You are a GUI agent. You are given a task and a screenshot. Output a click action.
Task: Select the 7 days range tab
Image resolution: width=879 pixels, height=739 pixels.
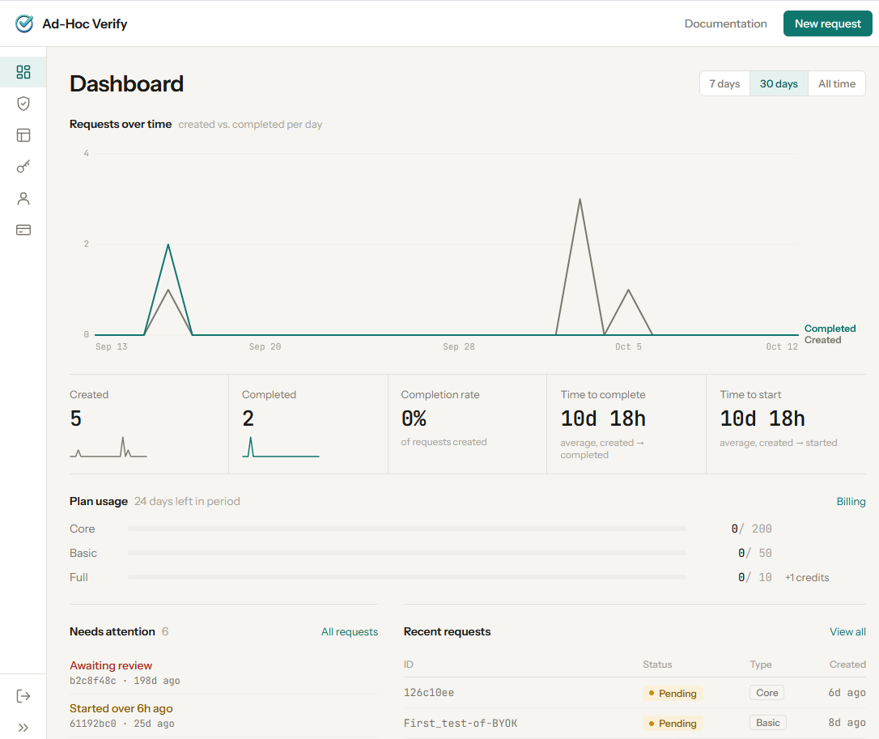click(x=724, y=83)
